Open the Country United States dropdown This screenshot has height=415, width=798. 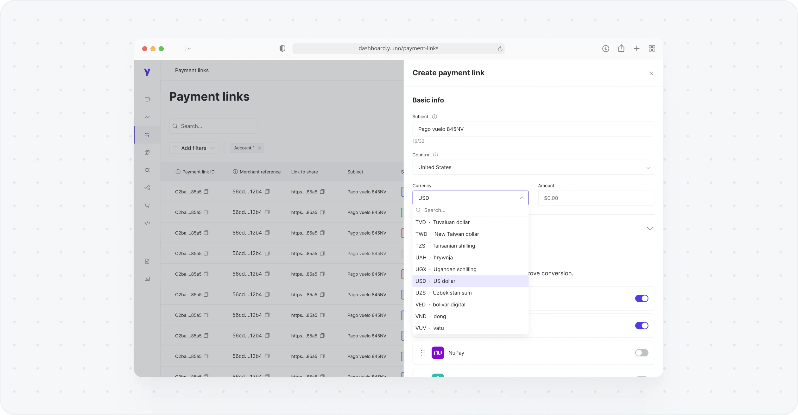click(533, 167)
